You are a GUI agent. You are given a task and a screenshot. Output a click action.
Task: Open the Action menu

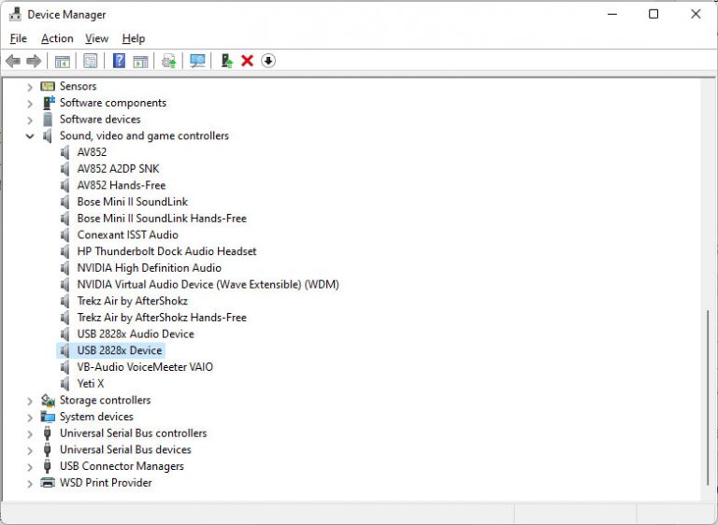coord(56,38)
